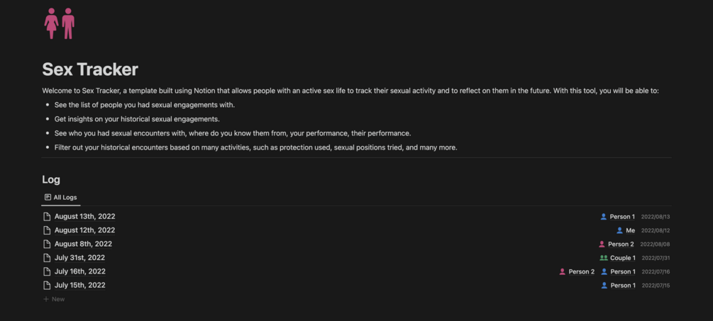Click the pink couple page icon

(60, 23)
